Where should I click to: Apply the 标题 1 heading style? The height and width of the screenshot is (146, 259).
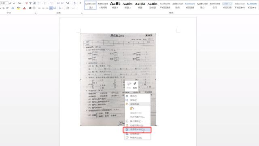(115, 5)
